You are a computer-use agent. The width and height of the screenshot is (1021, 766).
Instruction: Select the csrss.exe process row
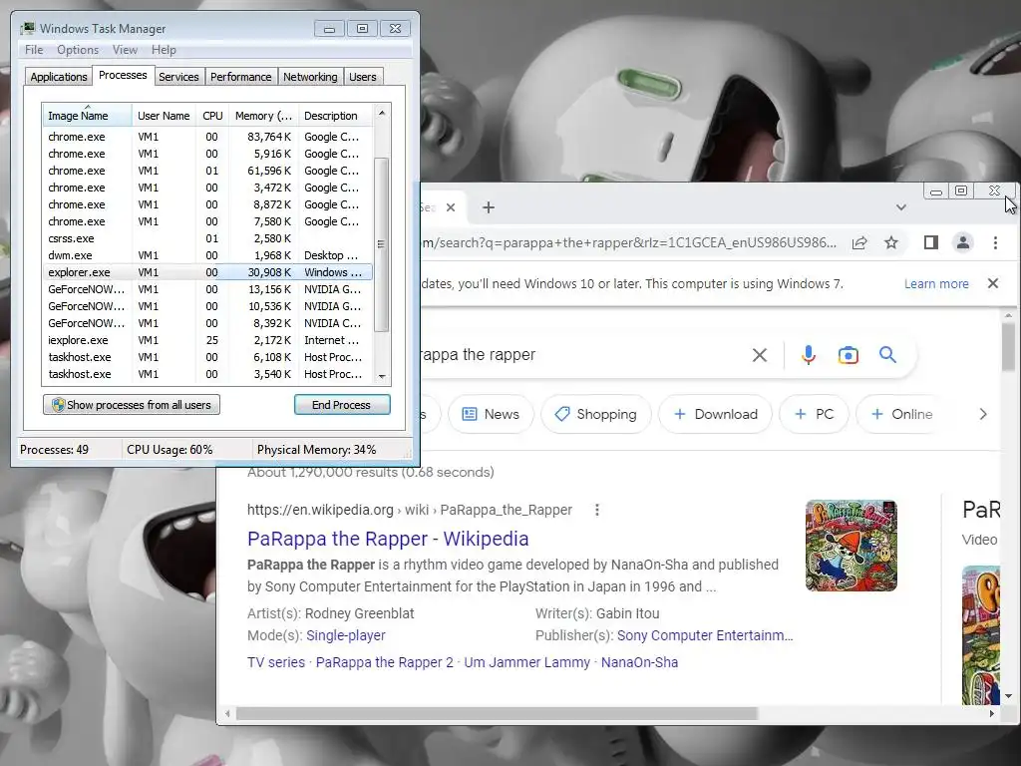[x=207, y=238]
